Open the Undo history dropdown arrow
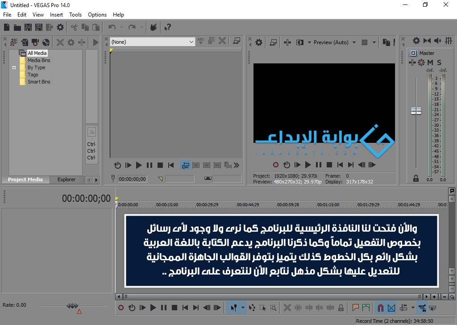 tap(121, 27)
